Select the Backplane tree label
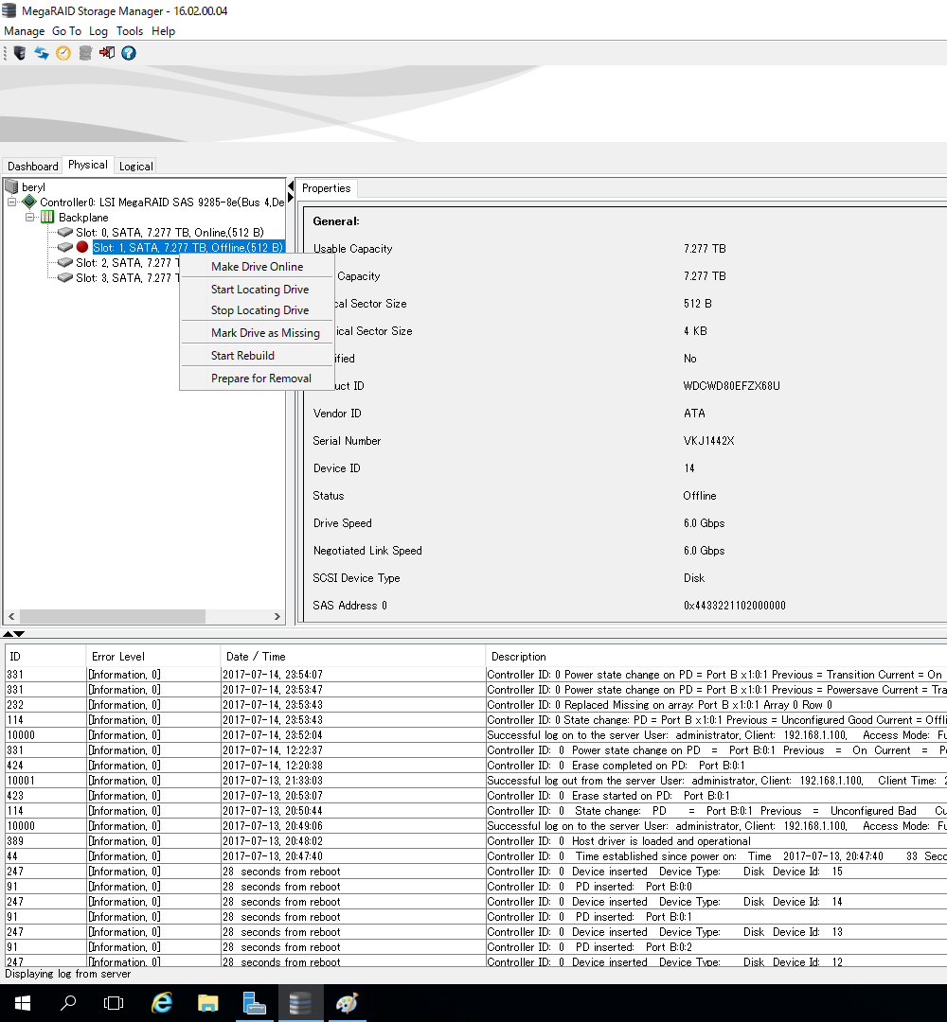This screenshot has height=1022, width=947. click(83, 217)
